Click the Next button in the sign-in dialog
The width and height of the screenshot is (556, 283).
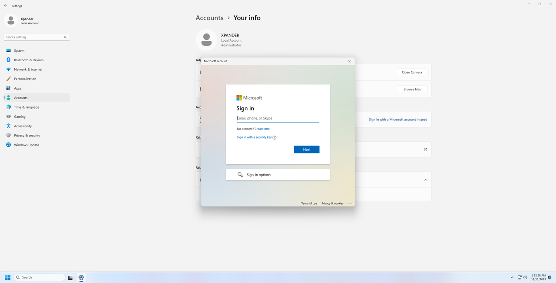(x=307, y=150)
